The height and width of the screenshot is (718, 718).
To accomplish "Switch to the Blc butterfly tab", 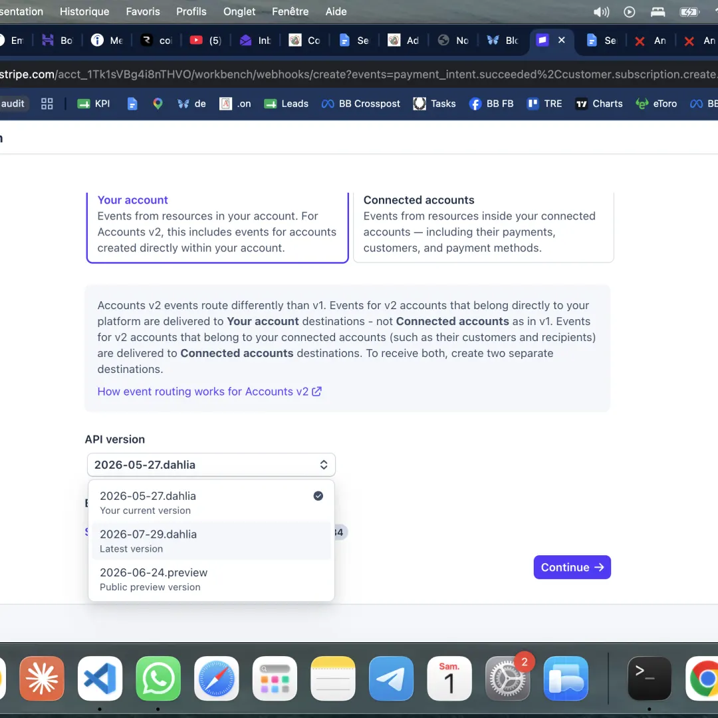I will coord(503,41).
